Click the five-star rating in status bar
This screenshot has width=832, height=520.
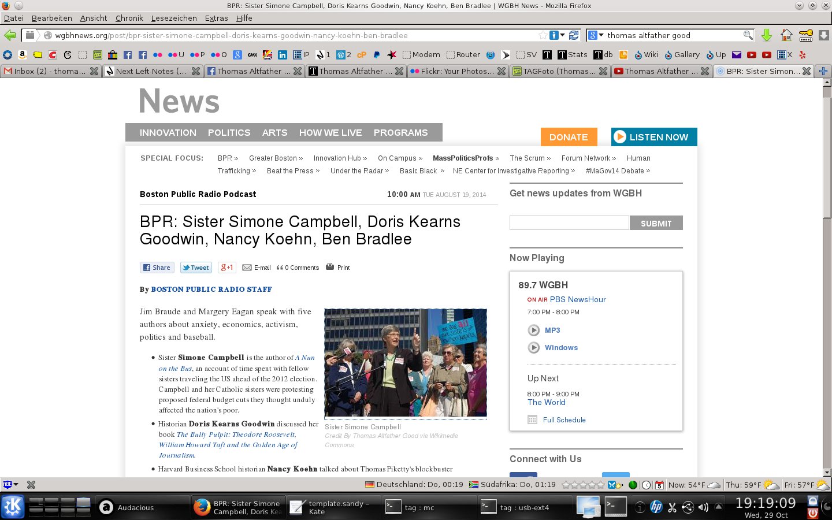tap(584, 484)
